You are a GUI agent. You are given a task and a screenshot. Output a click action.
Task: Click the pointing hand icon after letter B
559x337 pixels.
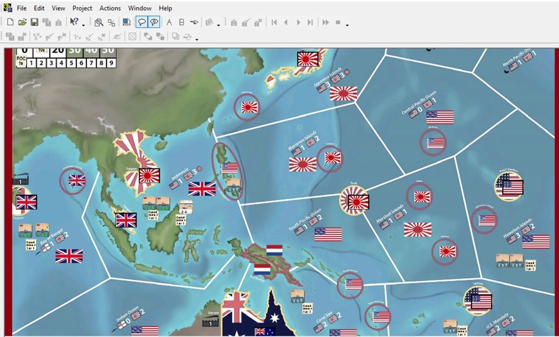coord(194,22)
